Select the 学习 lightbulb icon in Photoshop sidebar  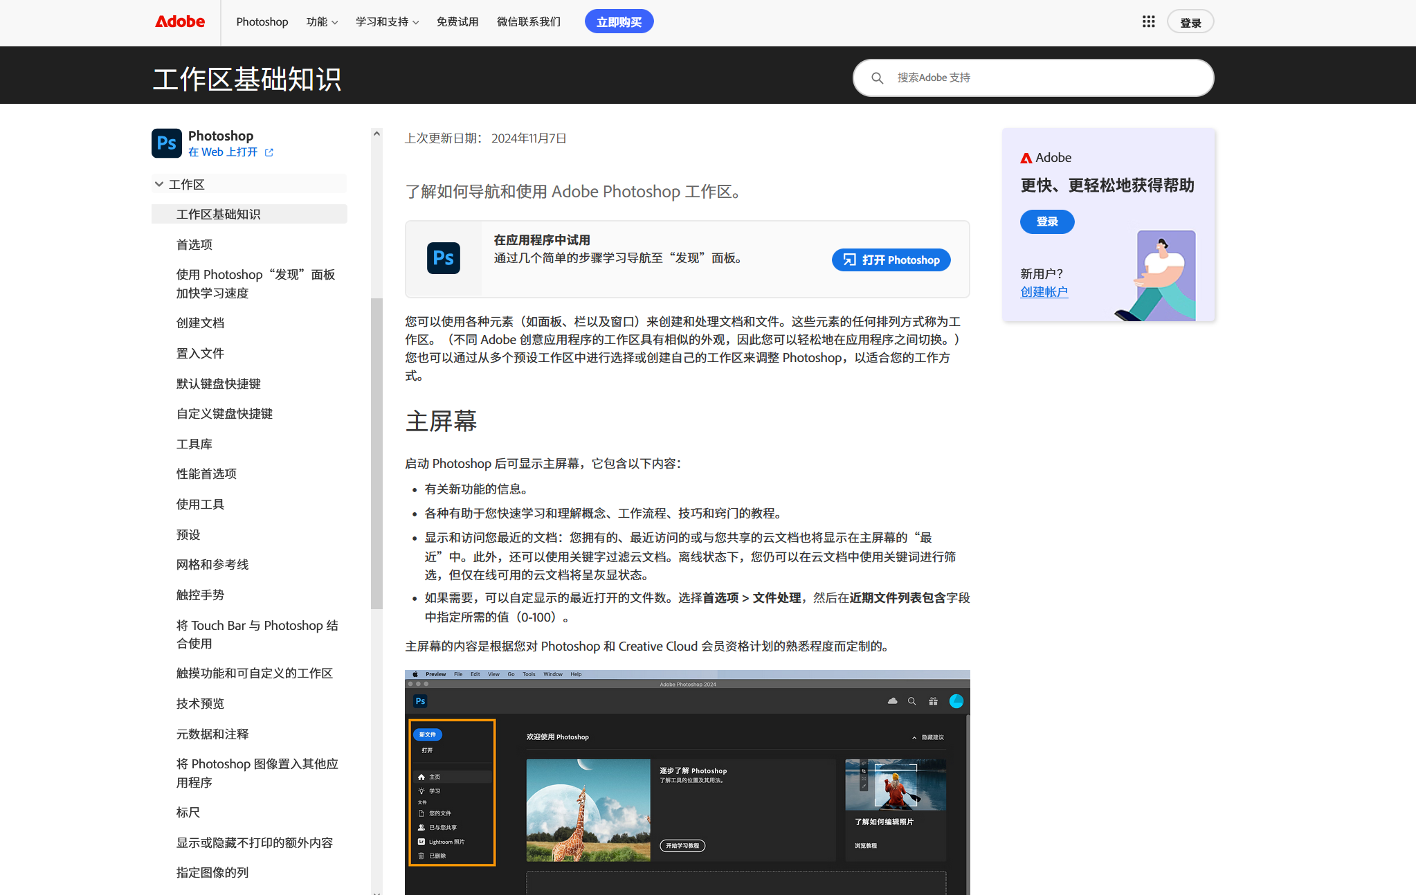click(421, 790)
